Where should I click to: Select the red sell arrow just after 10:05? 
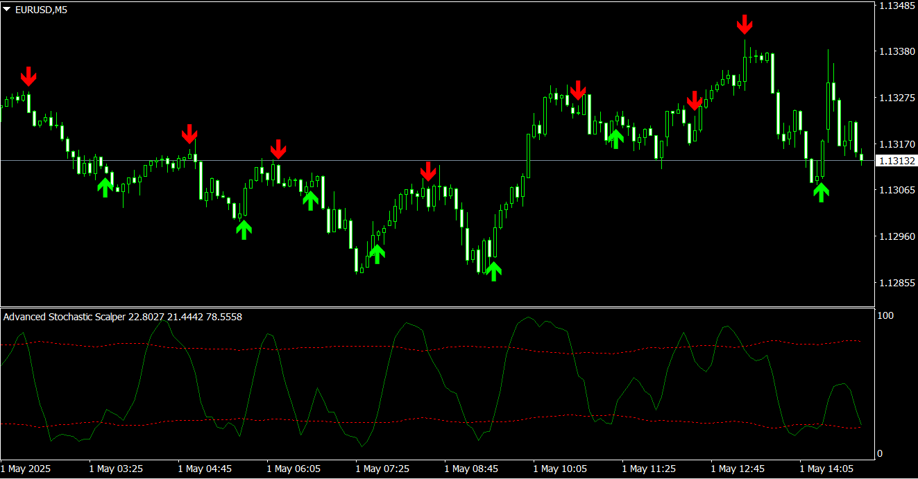point(578,90)
